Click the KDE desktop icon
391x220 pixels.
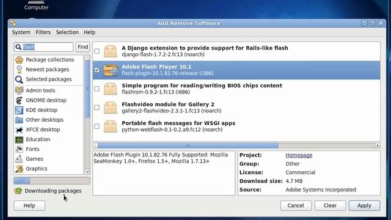point(19,110)
